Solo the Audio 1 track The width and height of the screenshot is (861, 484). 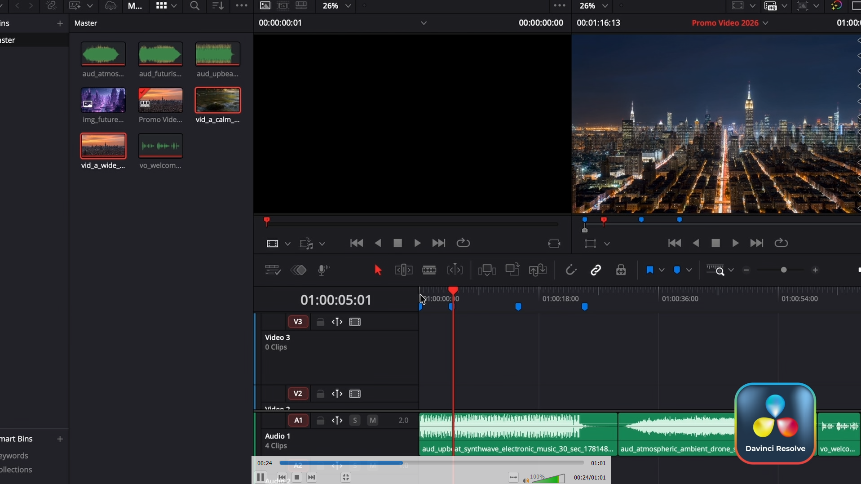(x=355, y=421)
